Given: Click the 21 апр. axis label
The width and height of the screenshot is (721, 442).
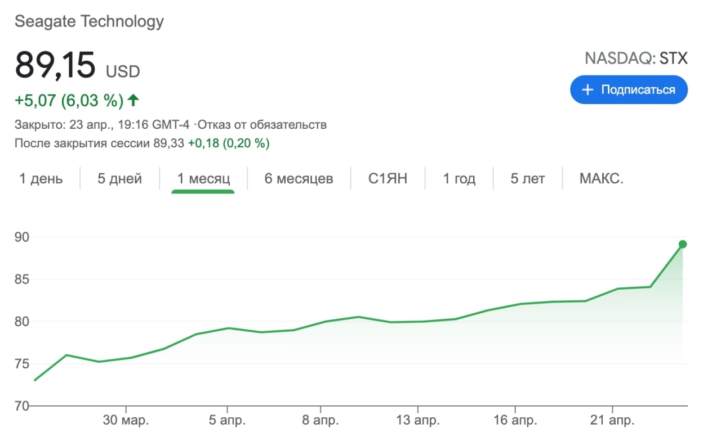Looking at the screenshot, I should point(613,420).
